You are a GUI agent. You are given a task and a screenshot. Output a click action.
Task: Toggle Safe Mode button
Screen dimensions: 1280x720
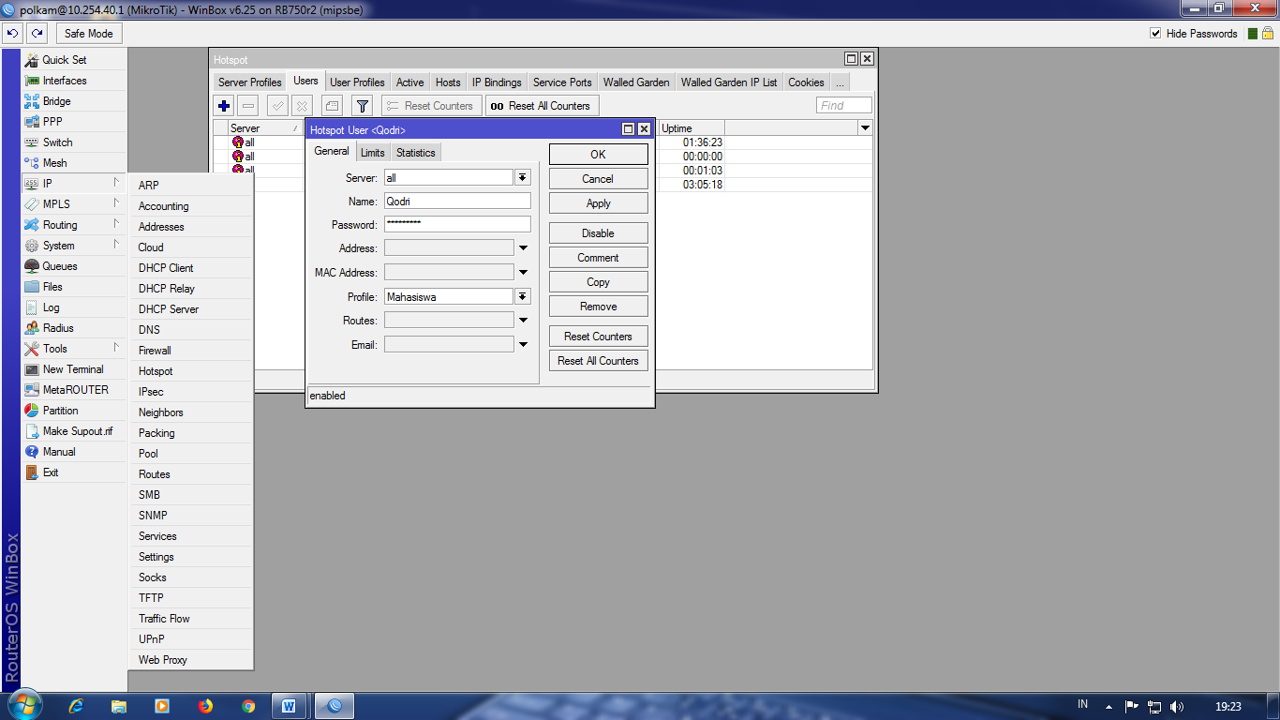click(89, 33)
